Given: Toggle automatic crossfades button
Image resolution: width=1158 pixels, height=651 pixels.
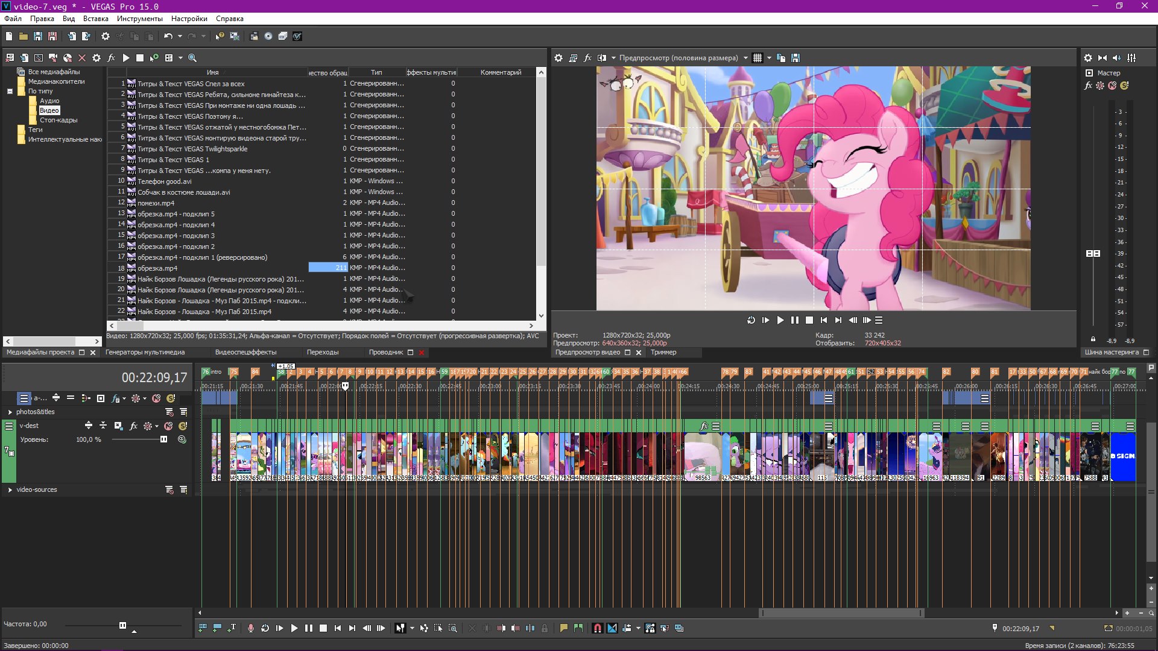Looking at the screenshot, I should coord(612,628).
